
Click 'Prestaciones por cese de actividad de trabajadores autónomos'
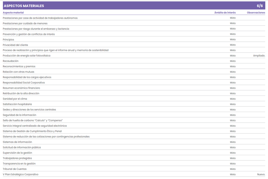40,18
